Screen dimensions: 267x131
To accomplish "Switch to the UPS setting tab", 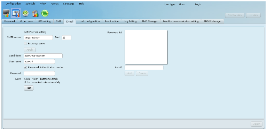I will (x=44, y=21).
